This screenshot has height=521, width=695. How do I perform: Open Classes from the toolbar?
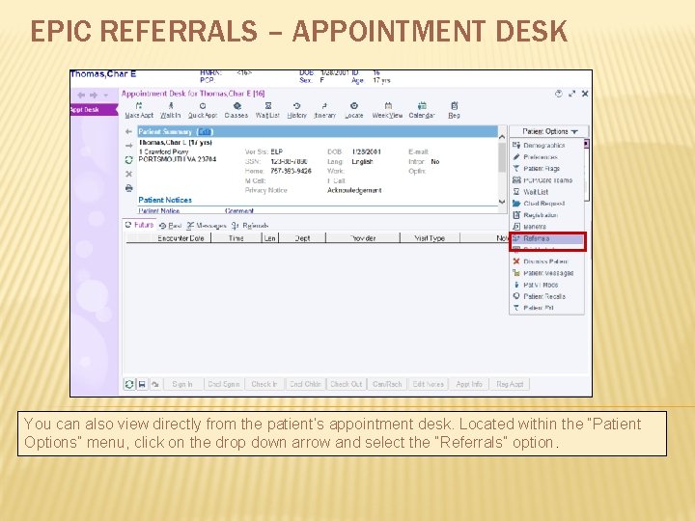tap(236, 110)
